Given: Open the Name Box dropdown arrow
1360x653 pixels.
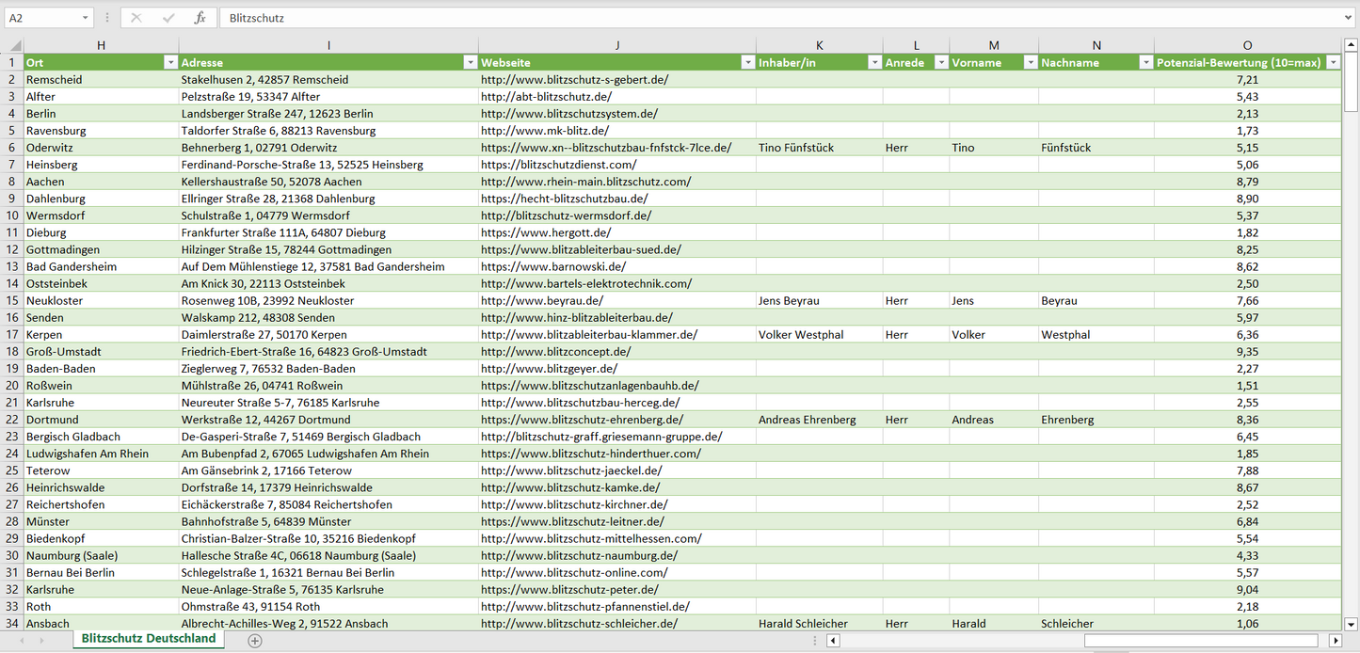Looking at the screenshot, I should coord(85,18).
